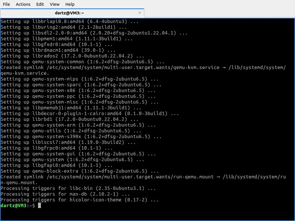Click line 'Setting up libgfxdr0:amd64'
Screen dimensions: 295x221
56,44
